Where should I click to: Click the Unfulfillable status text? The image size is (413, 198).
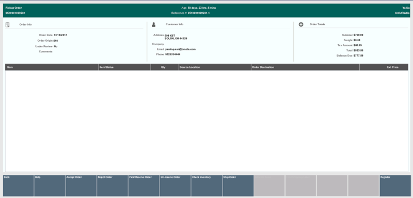click(x=402, y=13)
